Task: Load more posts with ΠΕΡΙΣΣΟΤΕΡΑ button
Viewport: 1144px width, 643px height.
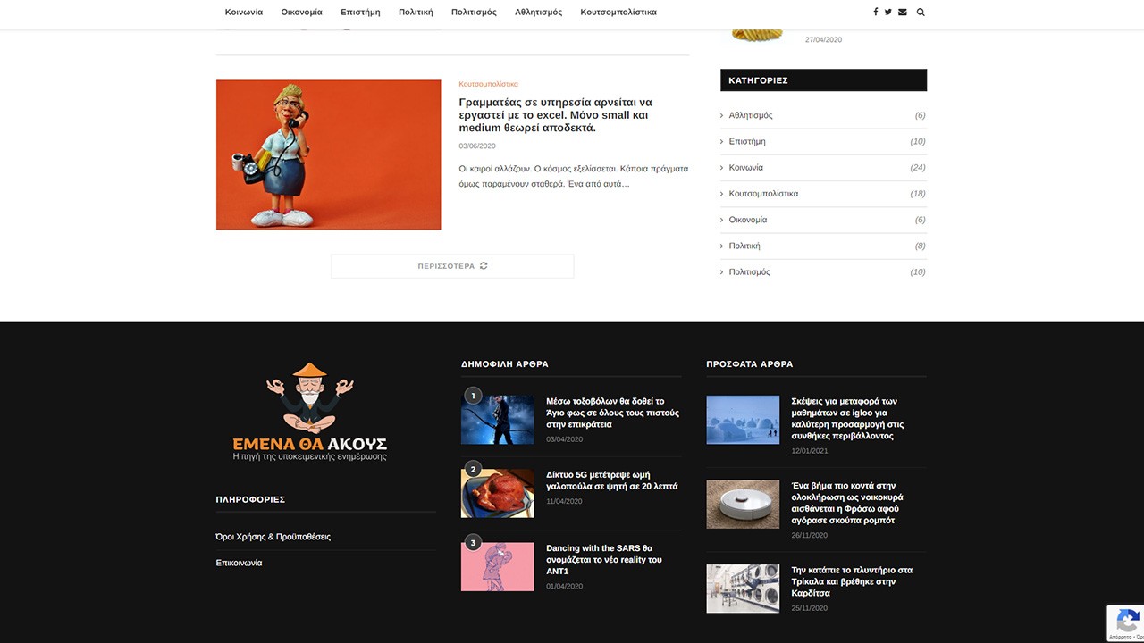Action: (x=452, y=266)
